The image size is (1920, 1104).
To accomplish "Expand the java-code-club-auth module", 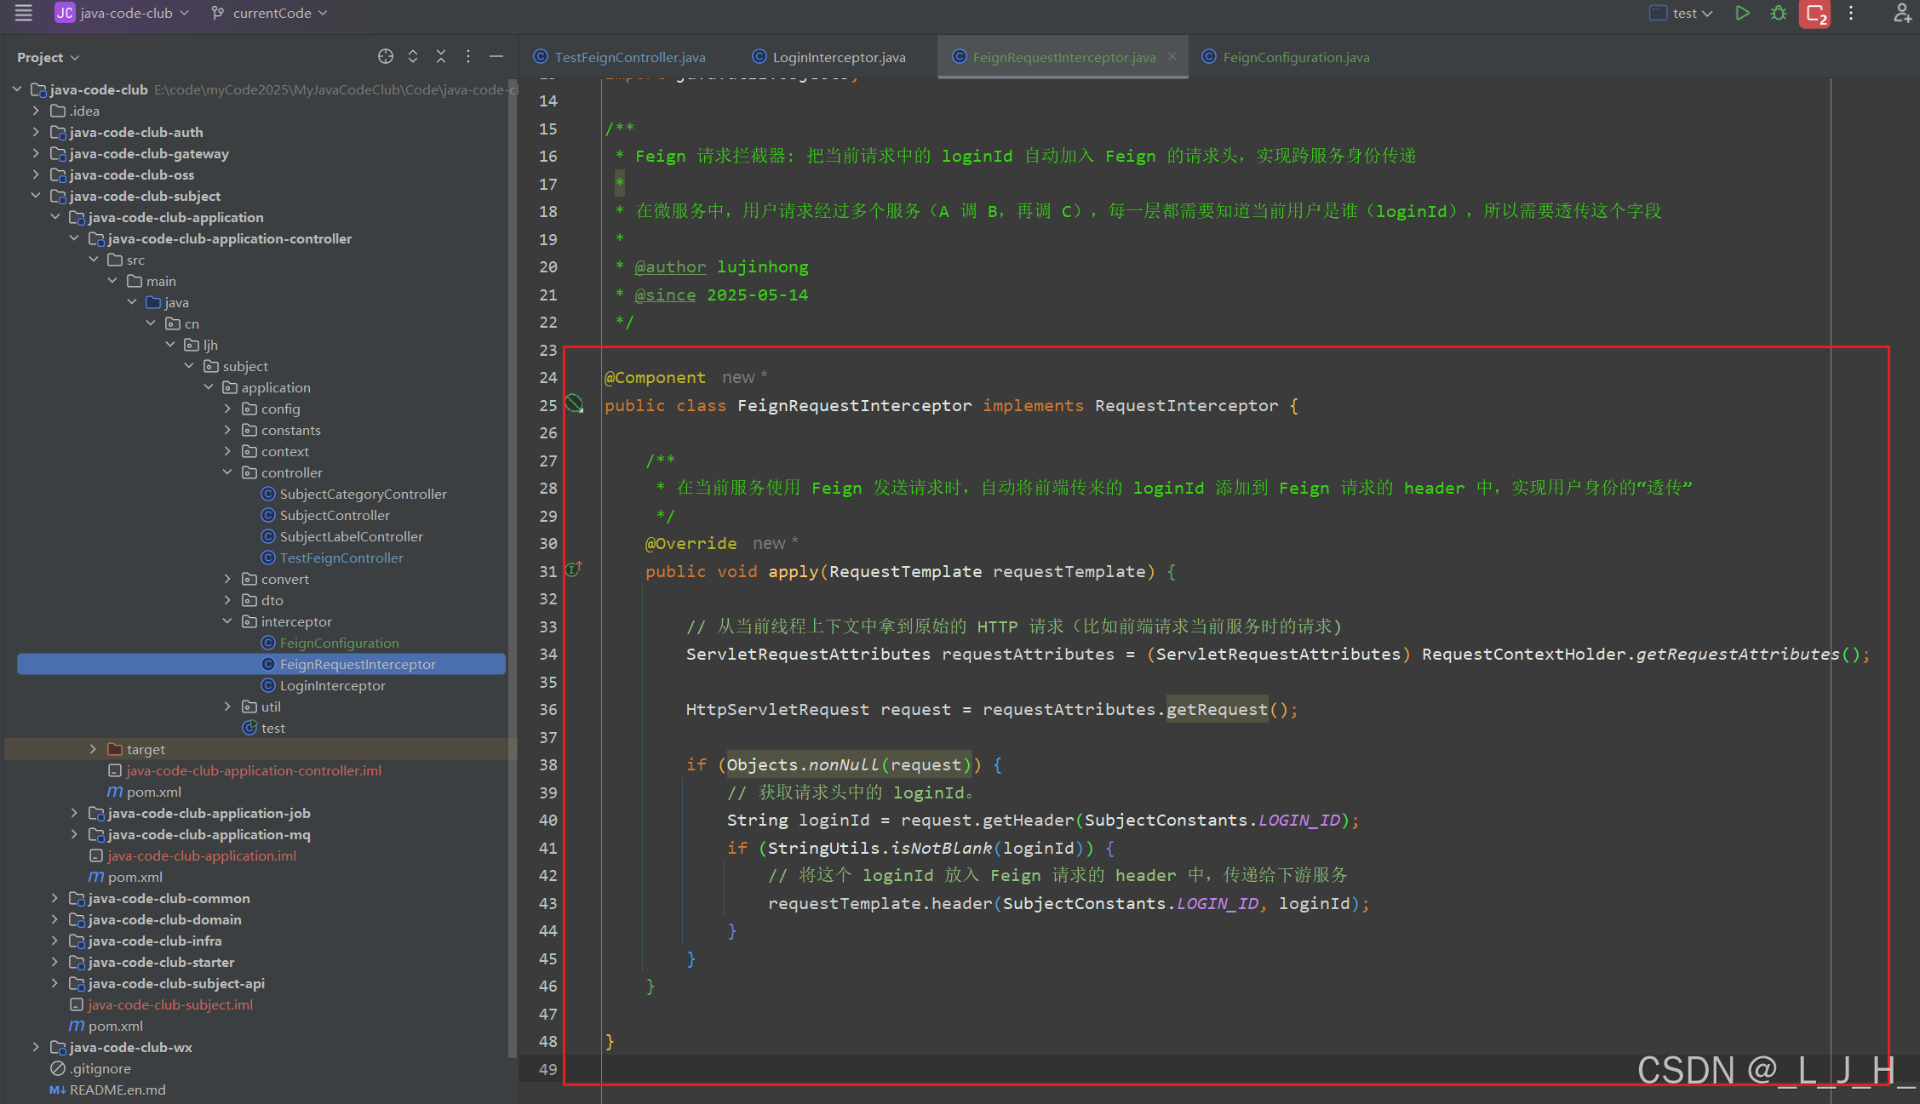I will (x=36, y=132).
